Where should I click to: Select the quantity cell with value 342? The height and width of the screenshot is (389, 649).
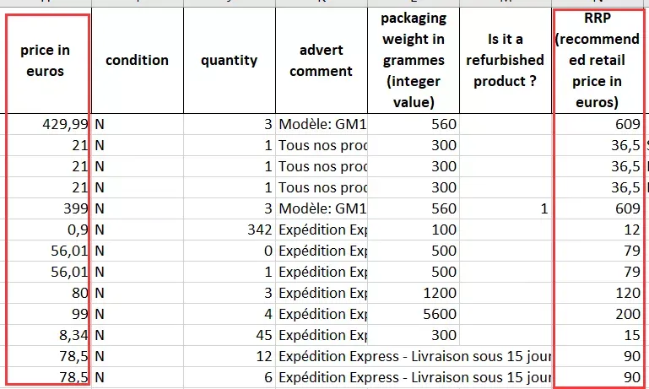pos(230,230)
